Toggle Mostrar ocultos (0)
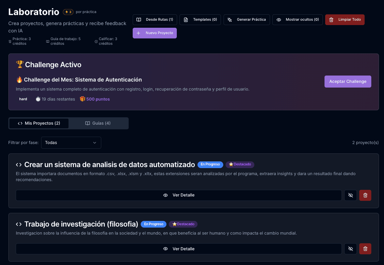Image resolution: width=384 pixels, height=265 pixels. (297, 20)
